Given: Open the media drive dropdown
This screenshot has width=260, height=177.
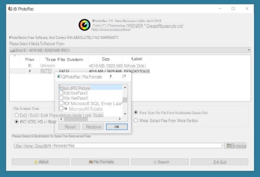Looking at the screenshot, I should 249,50.
